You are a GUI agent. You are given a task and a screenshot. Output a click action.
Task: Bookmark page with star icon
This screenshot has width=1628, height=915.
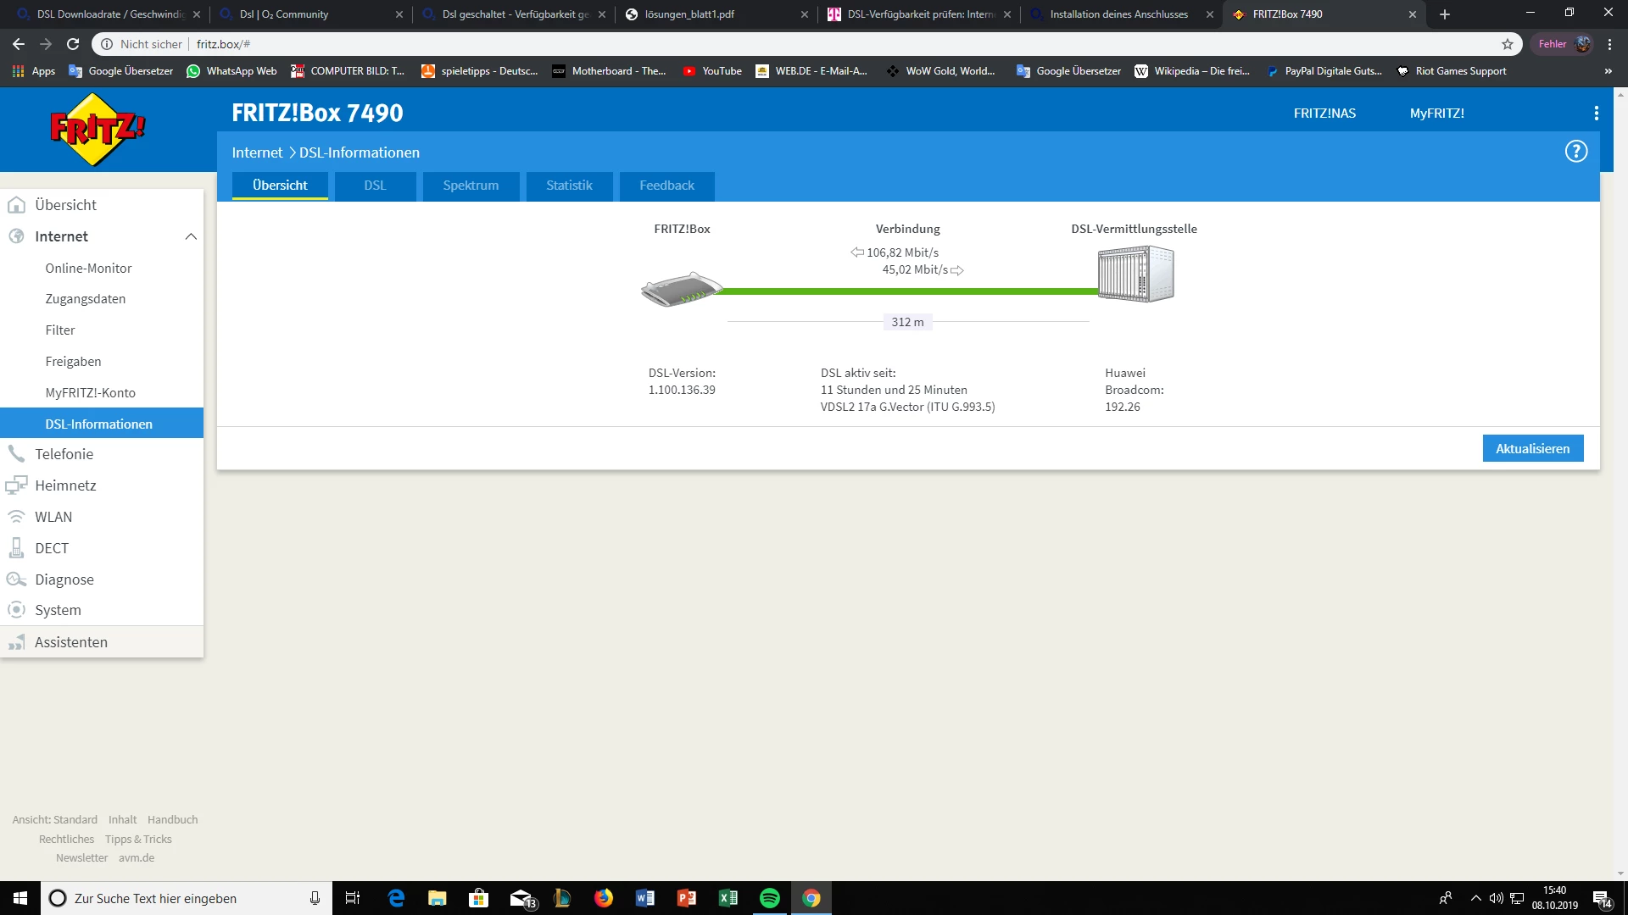point(1508,44)
